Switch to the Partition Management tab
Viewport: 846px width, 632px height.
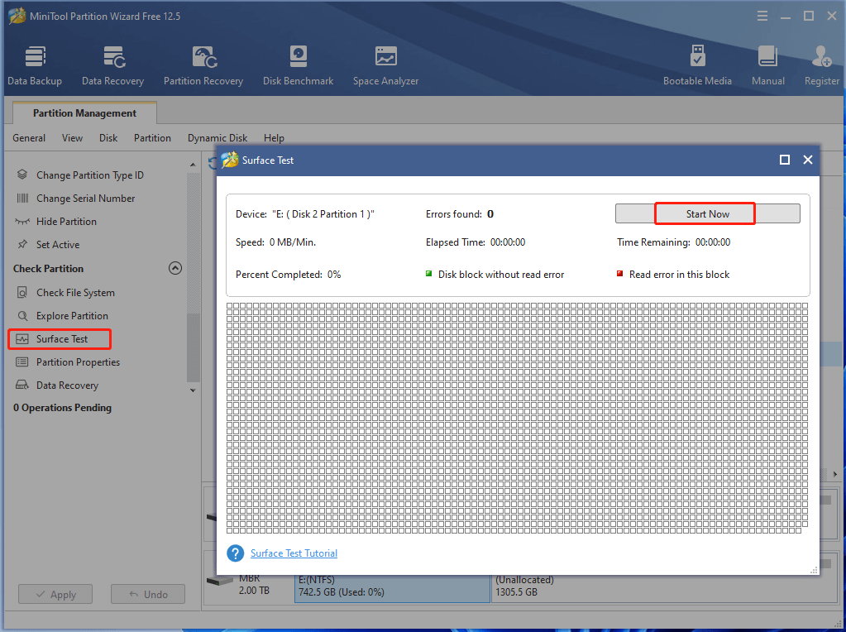tap(84, 113)
